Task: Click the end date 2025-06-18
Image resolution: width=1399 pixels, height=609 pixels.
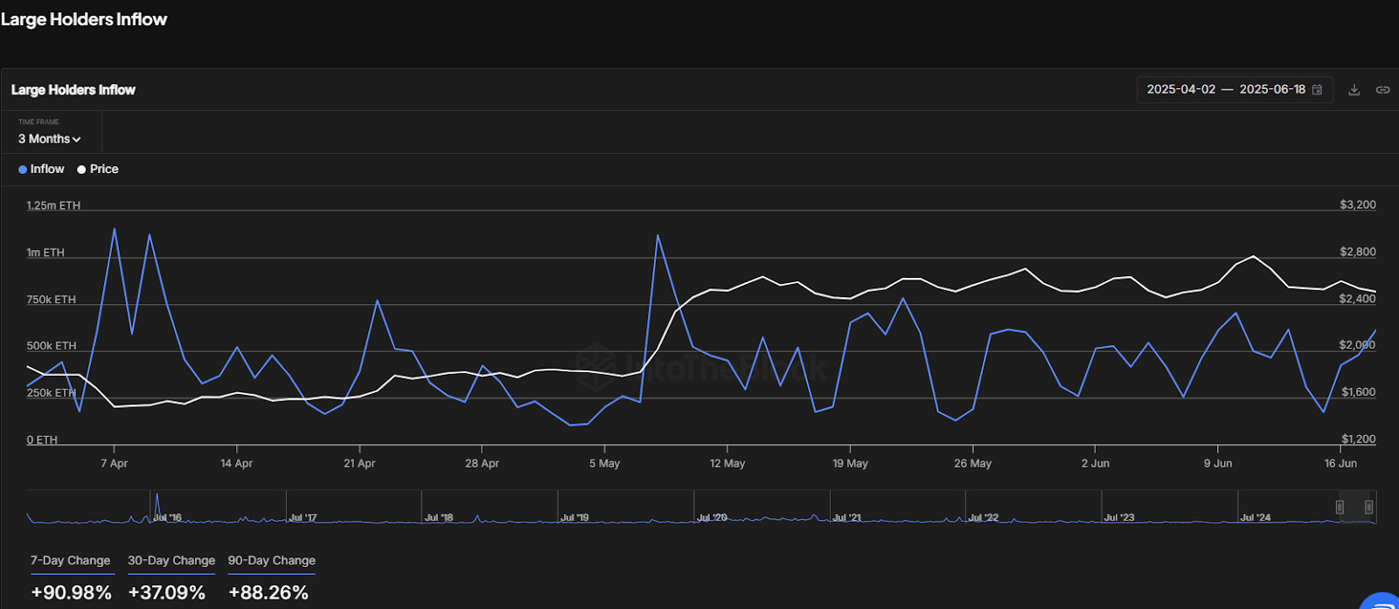Action: click(1272, 90)
